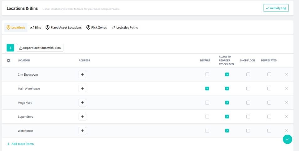Click Export locations with Bins button
Screen dimensions: 299x151
click(40, 48)
